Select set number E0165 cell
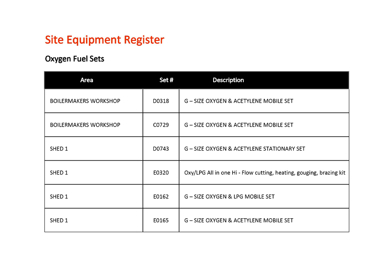The image size is (391, 270). (x=161, y=220)
